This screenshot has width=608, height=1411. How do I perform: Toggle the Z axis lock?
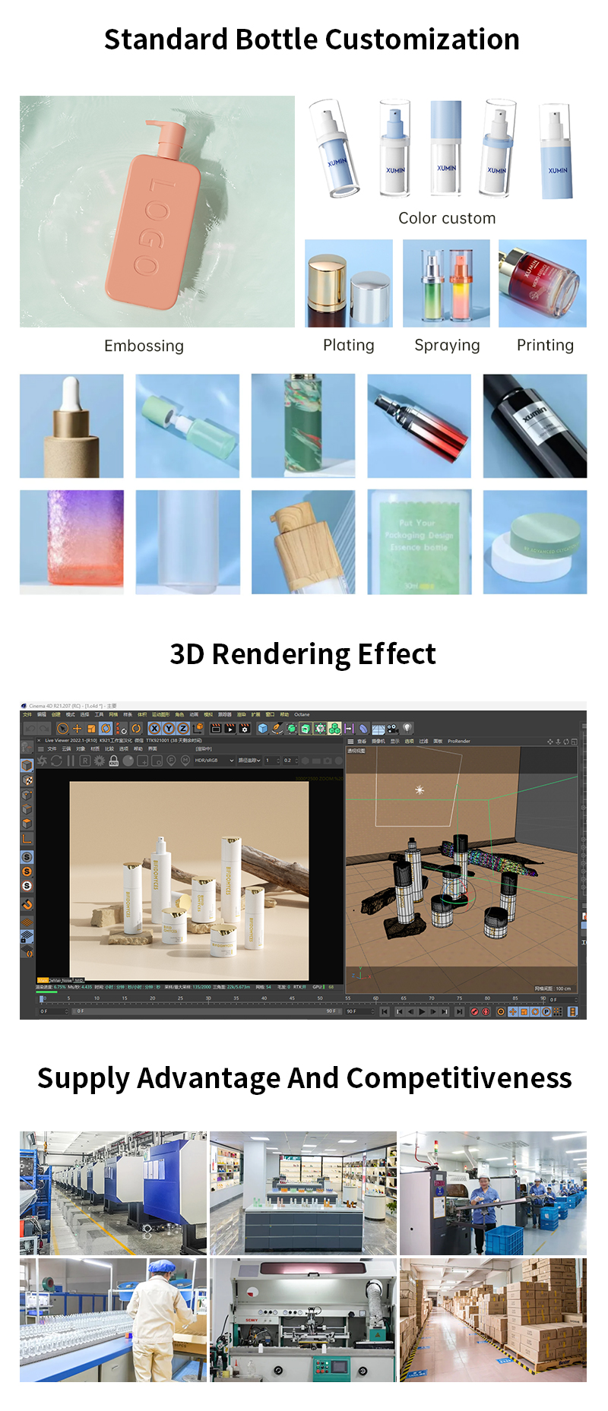click(x=183, y=728)
